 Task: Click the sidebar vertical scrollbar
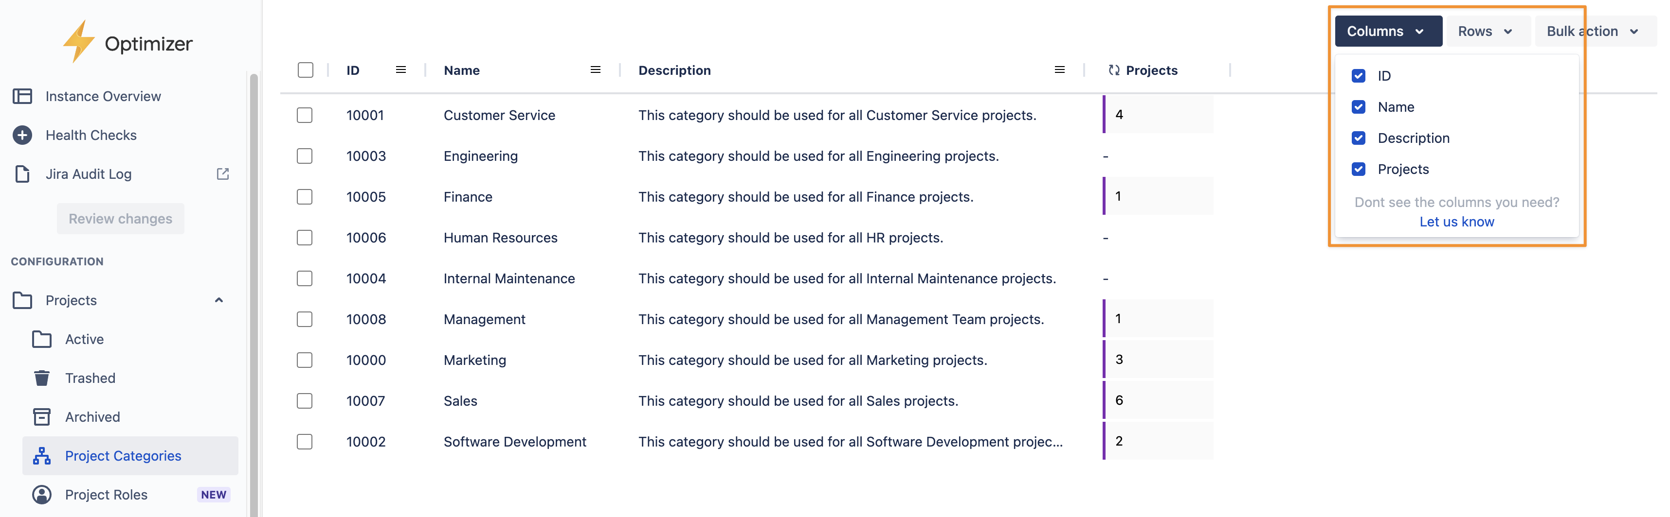tap(254, 291)
